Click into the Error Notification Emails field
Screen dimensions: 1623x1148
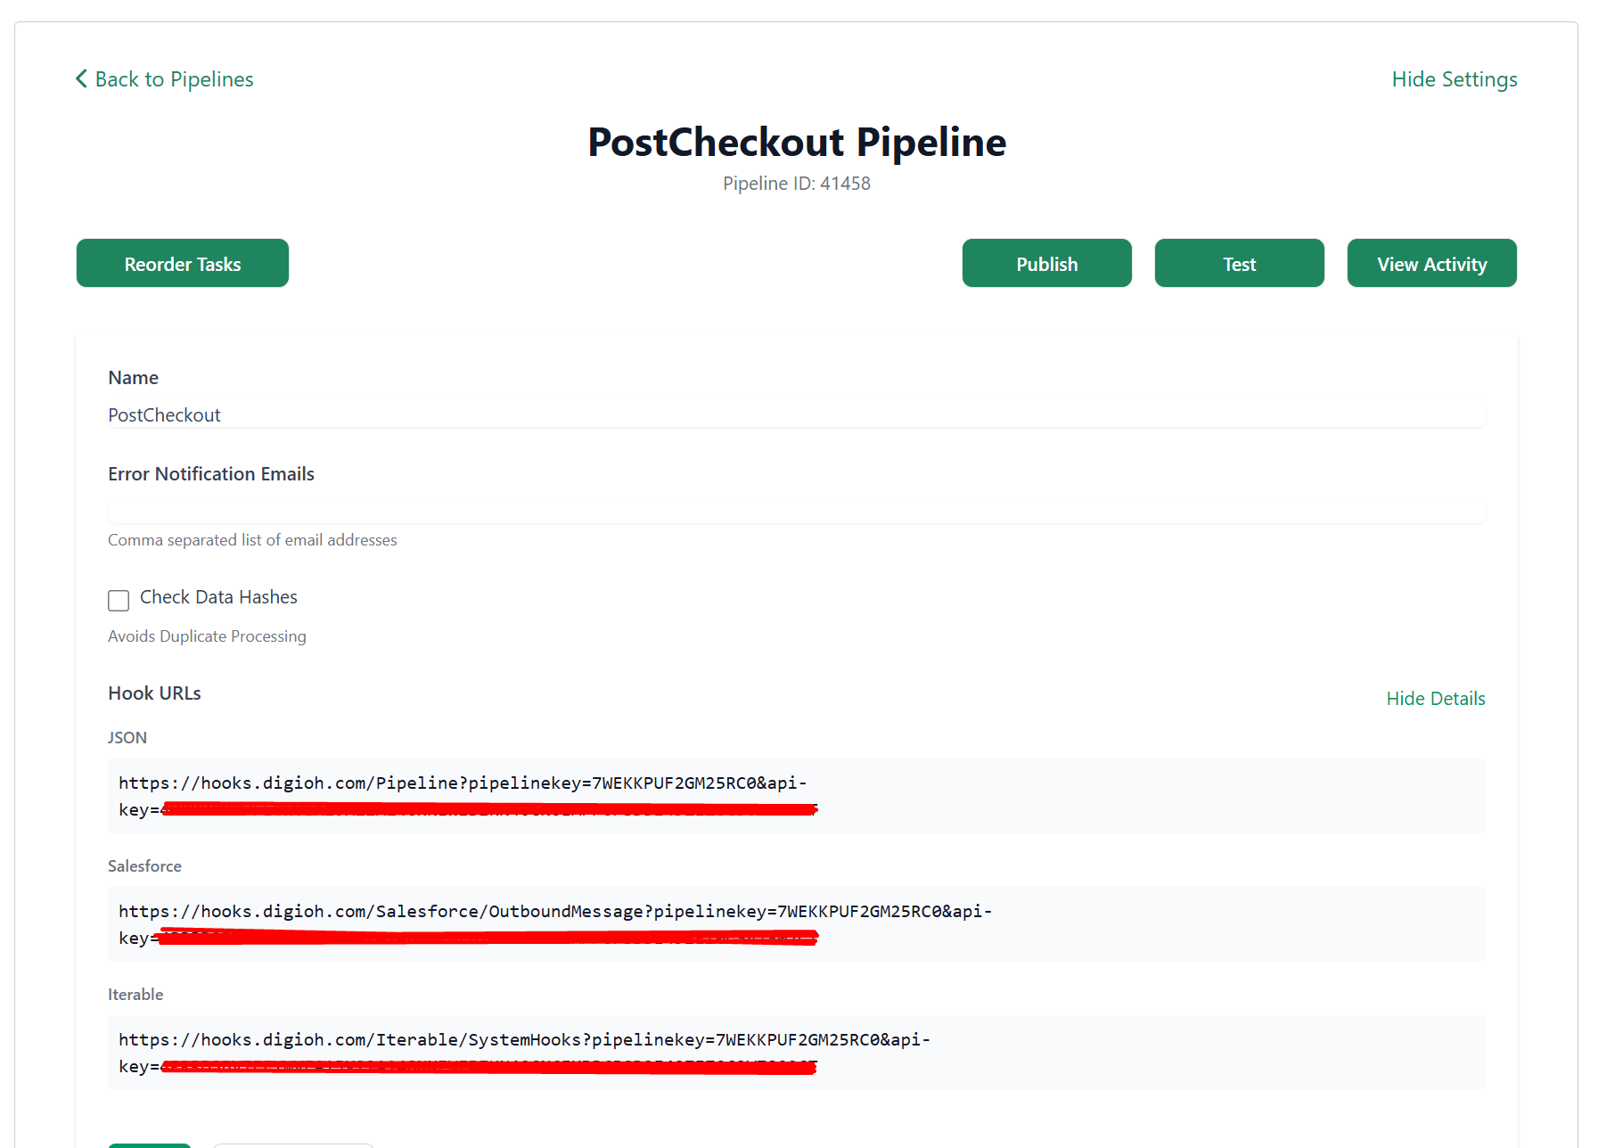(x=795, y=510)
